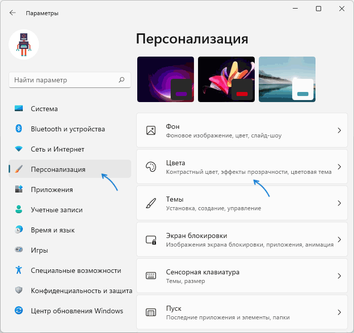Open Центр обновления Windows
Viewport: 354px width, 333px height.
tap(70, 311)
